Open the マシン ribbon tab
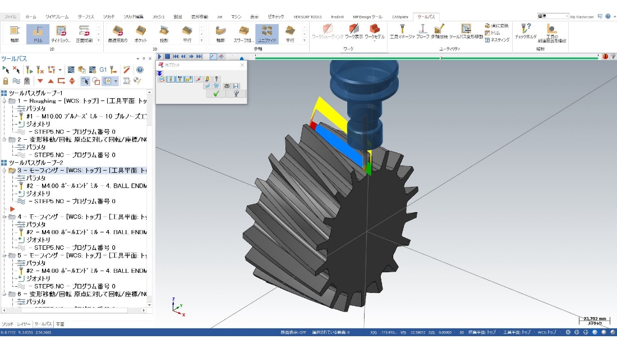This screenshot has width=617, height=348. (236, 17)
